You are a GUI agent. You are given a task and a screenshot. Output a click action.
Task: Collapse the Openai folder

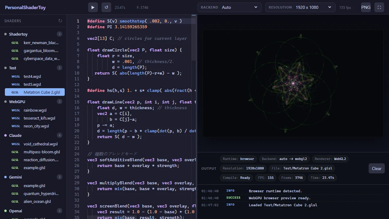(x=33, y=211)
